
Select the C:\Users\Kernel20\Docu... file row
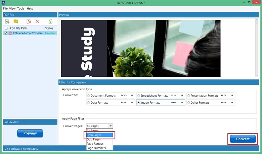[x=30, y=33]
